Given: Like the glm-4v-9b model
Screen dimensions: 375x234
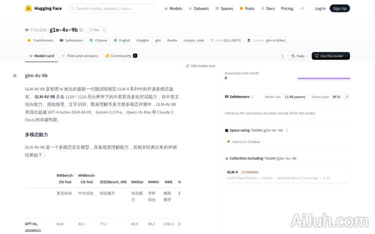Looking at the screenshot, I should coord(94,30).
